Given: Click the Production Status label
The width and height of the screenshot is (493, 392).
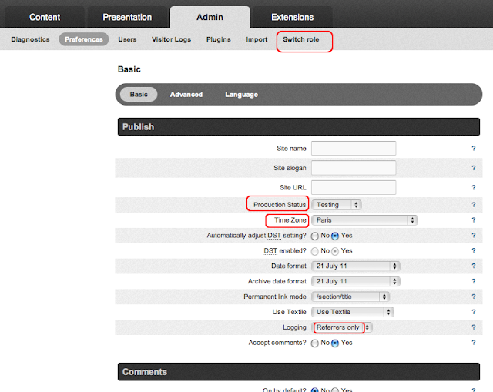Looking at the screenshot, I should (x=280, y=205).
